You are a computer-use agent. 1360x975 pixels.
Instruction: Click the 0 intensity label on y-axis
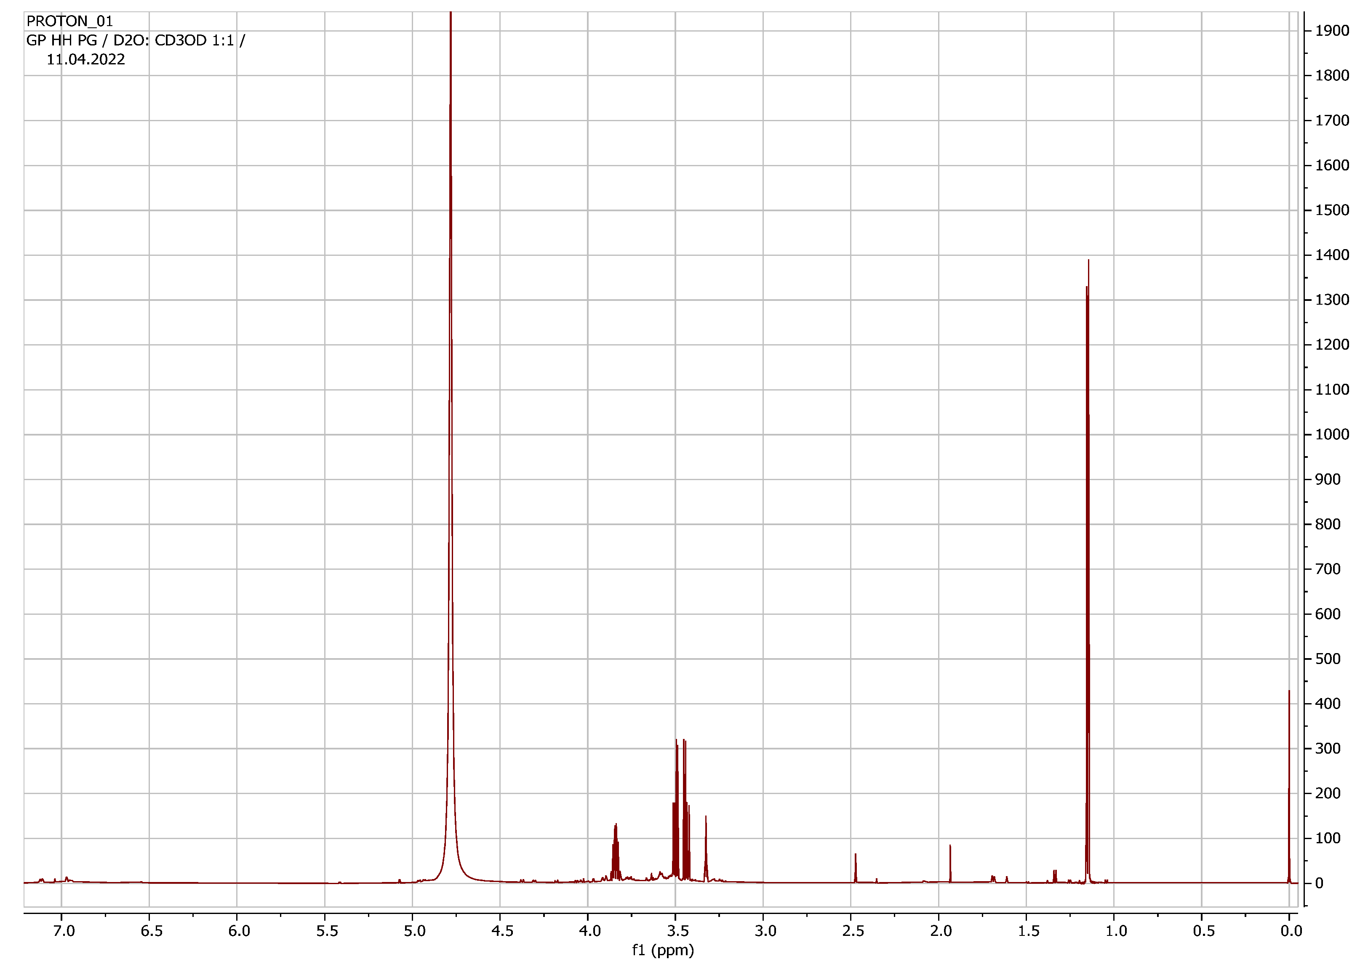[x=1319, y=883]
